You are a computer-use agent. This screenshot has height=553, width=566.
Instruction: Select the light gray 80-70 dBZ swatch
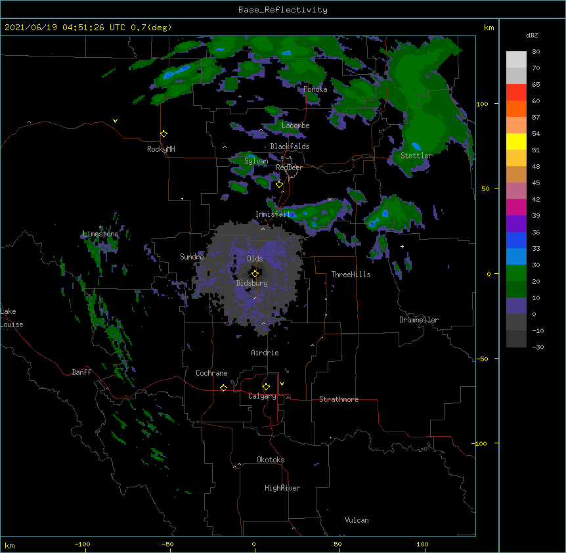[516, 60]
